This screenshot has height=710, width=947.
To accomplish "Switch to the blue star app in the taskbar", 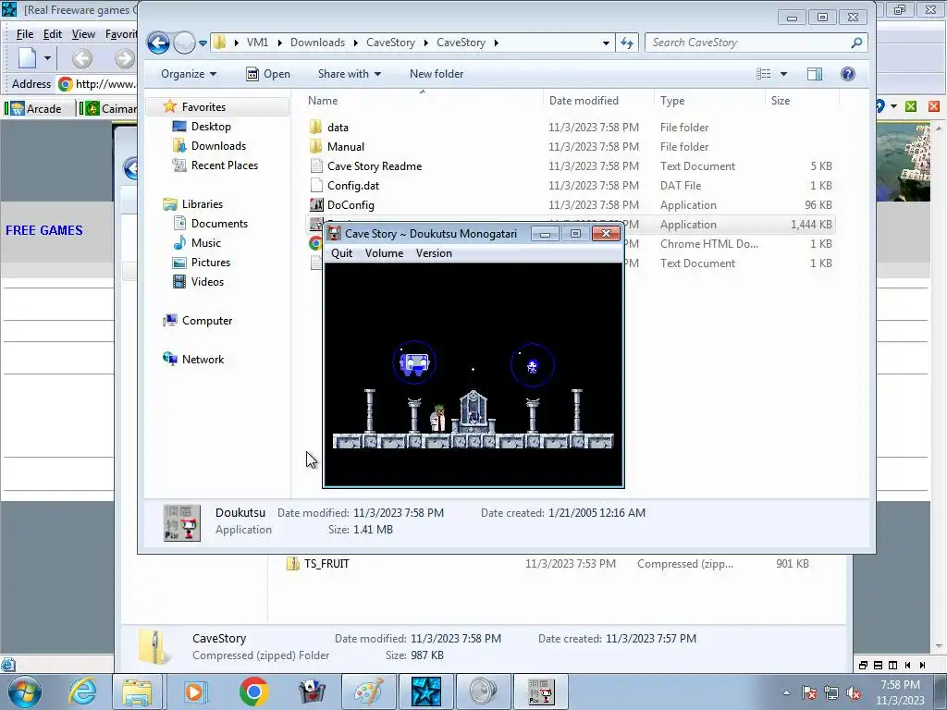I will (425, 692).
